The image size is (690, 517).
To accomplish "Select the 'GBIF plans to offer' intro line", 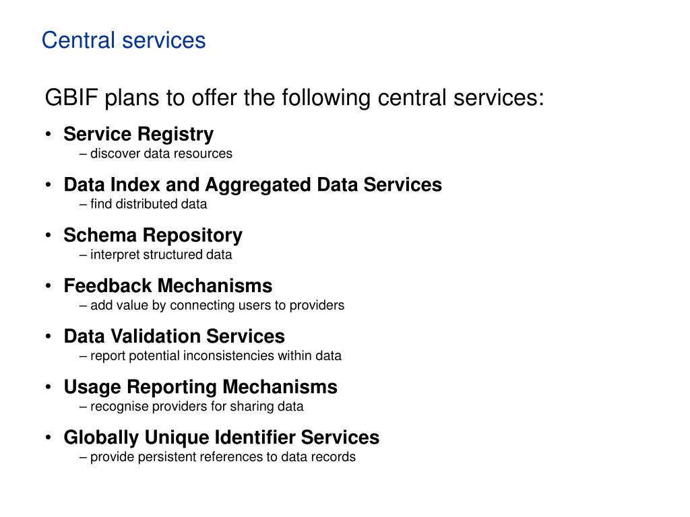I will [x=294, y=98].
